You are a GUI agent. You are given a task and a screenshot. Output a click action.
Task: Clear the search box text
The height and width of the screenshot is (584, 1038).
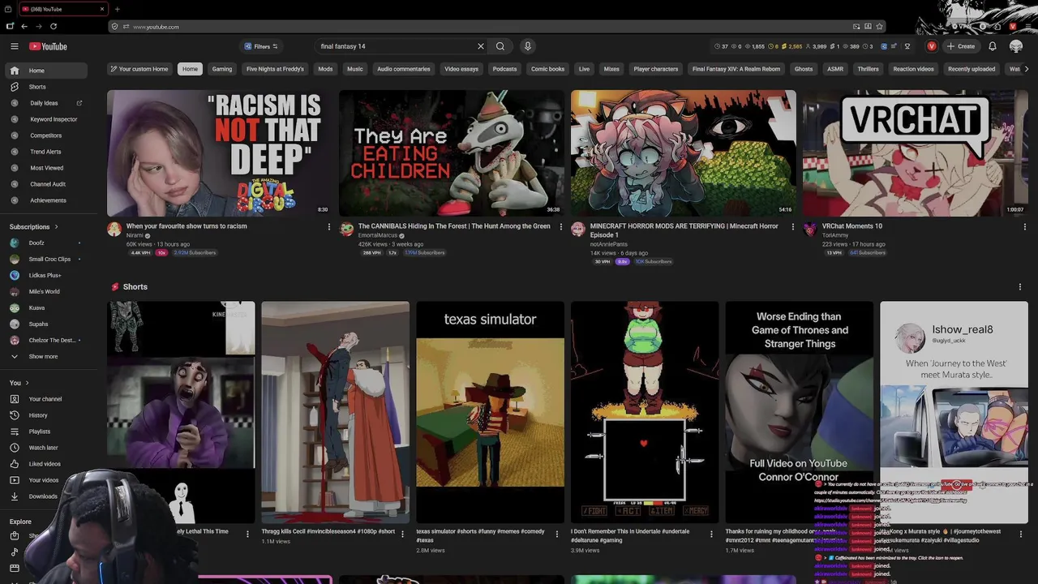pos(480,46)
